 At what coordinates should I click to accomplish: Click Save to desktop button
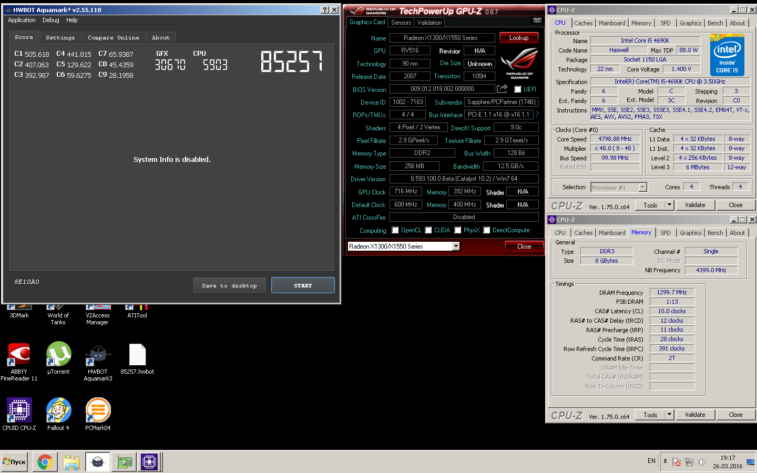(x=229, y=285)
